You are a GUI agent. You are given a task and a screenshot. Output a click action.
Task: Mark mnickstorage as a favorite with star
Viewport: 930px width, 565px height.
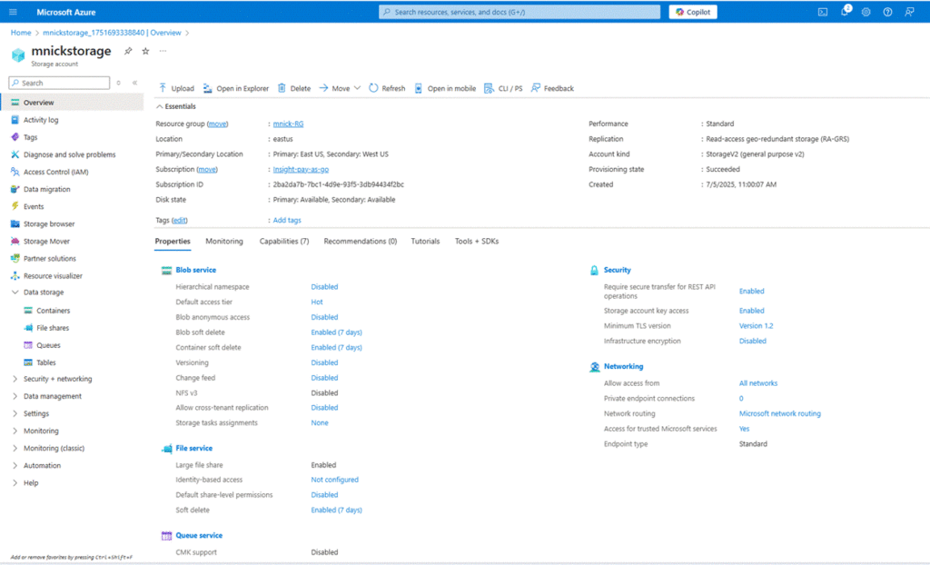click(145, 51)
